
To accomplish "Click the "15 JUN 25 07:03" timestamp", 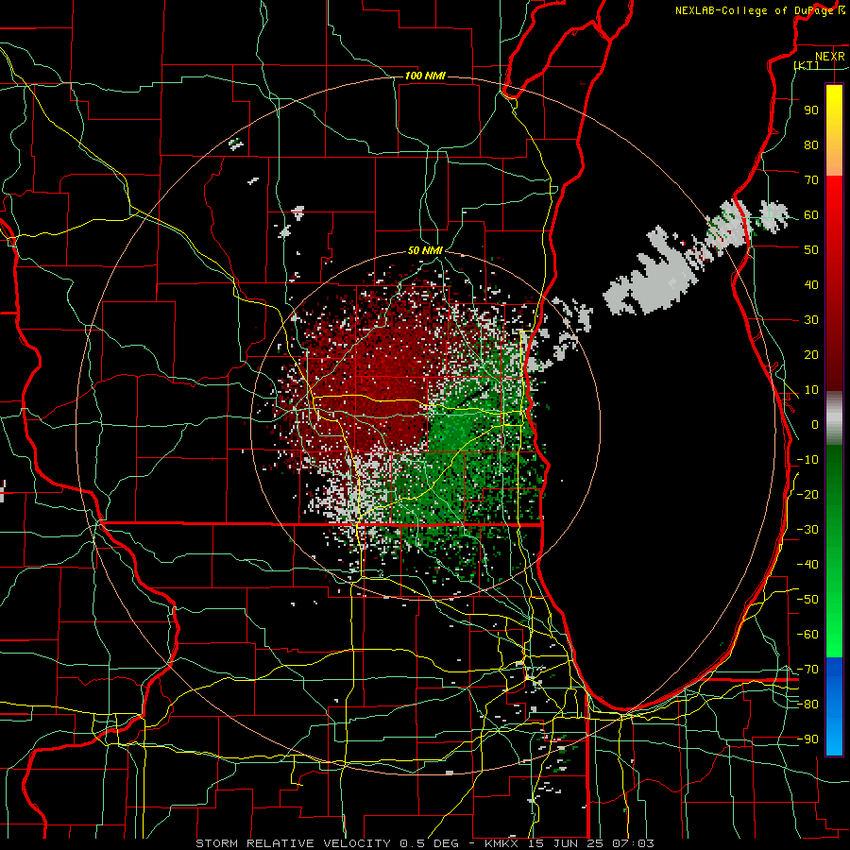I will point(589,843).
